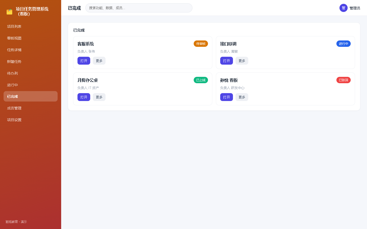Click 打开 on the 升降办公桌 card
Image resolution: width=367 pixels, height=229 pixels.
(84, 97)
